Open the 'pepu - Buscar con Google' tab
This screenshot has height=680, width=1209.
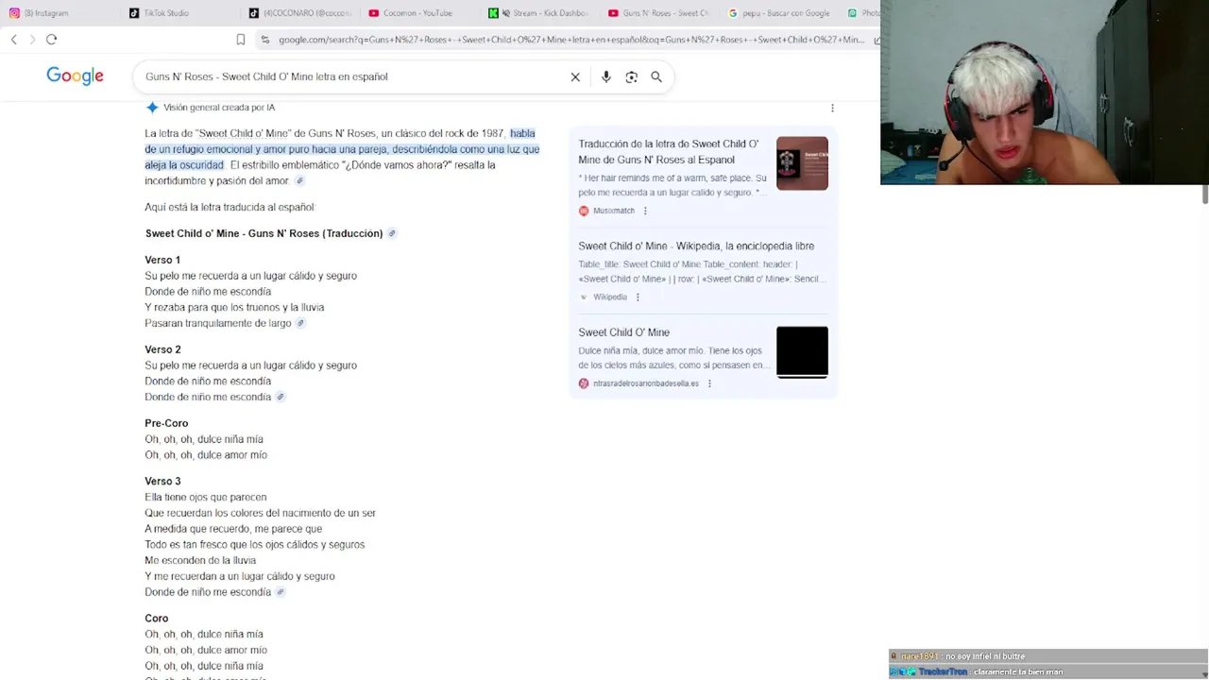click(x=778, y=13)
